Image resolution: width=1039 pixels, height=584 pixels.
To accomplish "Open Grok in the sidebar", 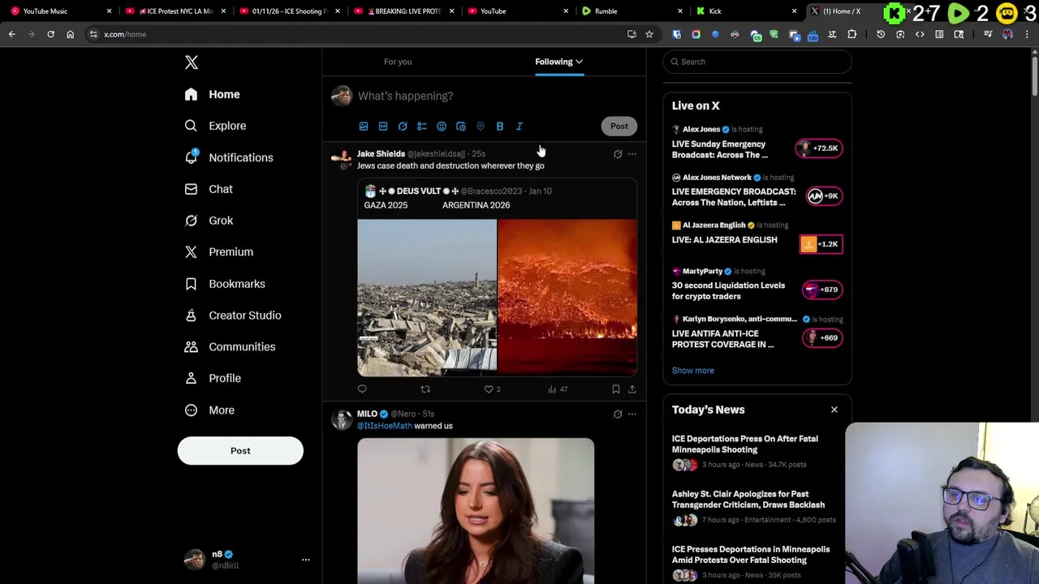I will point(209,221).
